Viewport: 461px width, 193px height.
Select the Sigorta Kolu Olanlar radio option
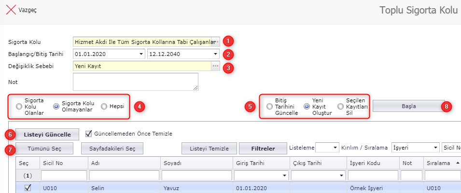point(19,107)
